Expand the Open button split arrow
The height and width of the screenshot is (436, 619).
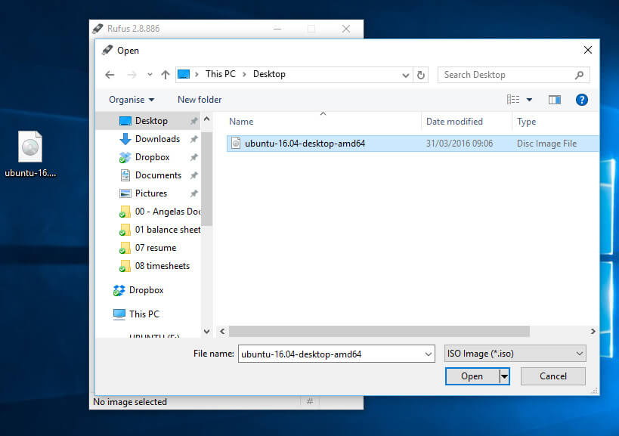[503, 376]
